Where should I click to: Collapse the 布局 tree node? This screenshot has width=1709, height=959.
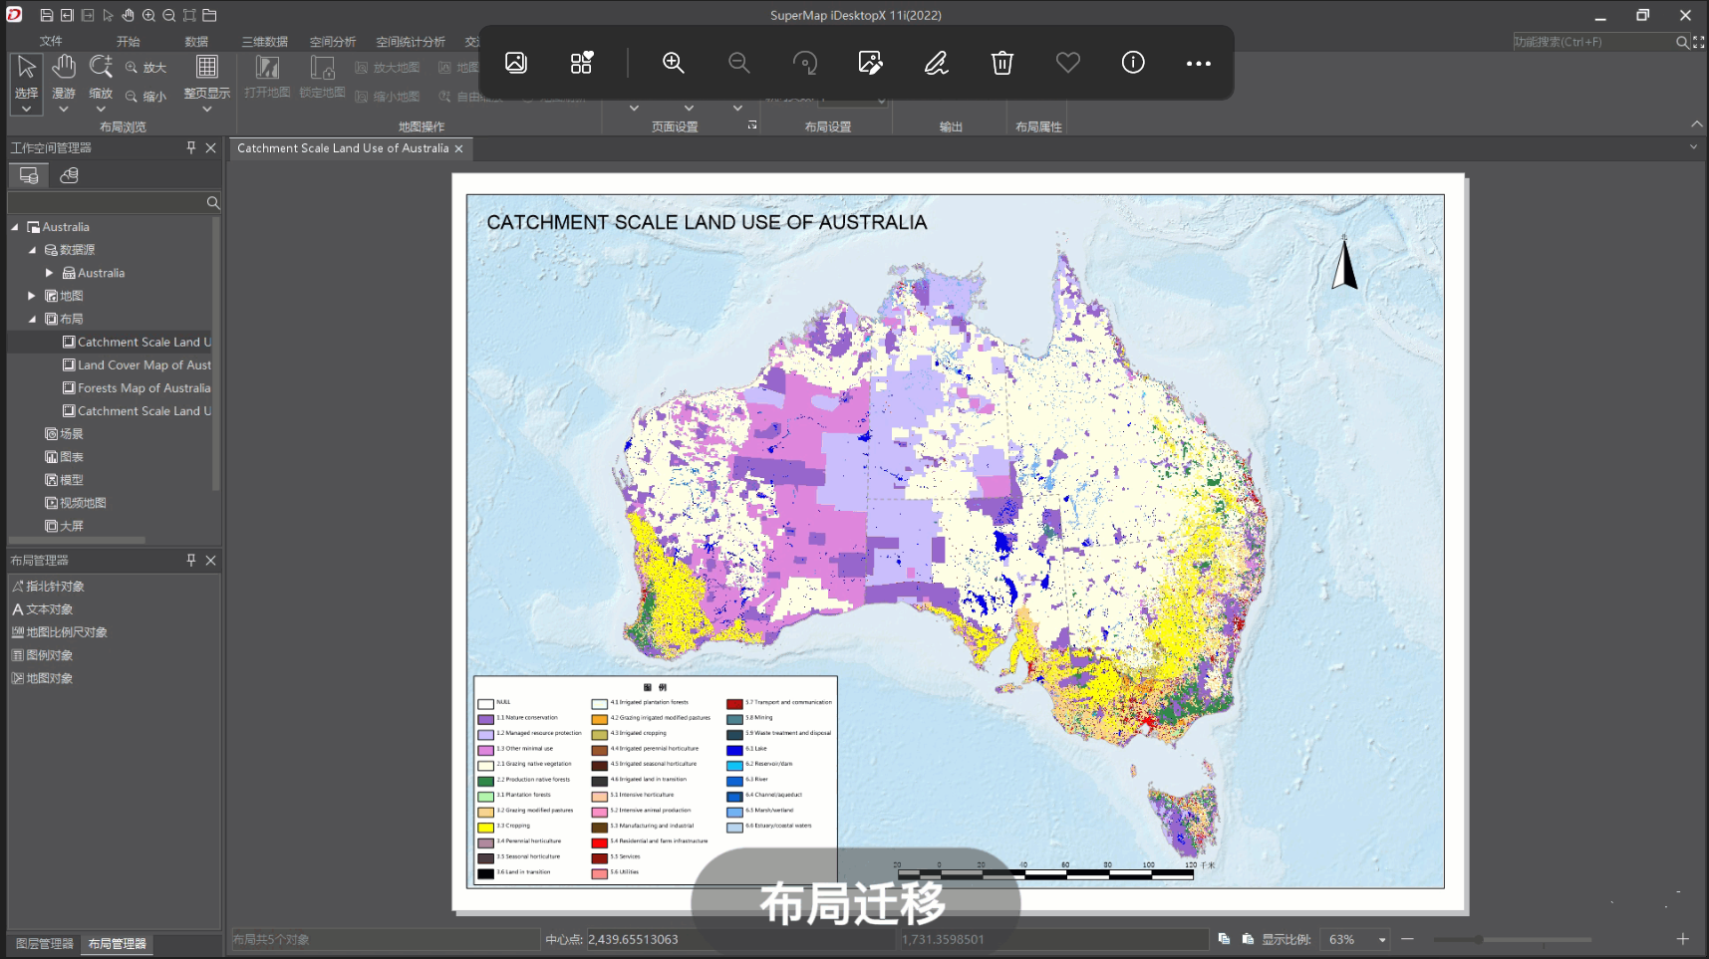click(x=32, y=319)
